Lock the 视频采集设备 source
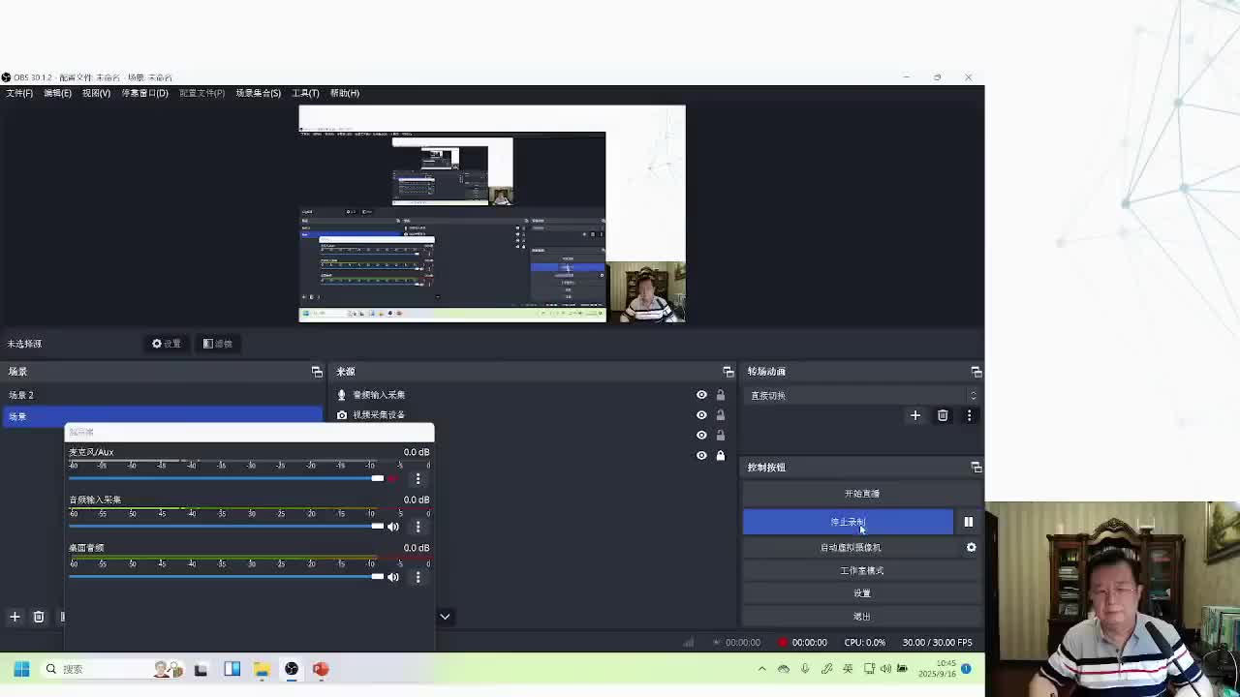 point(720,414)
